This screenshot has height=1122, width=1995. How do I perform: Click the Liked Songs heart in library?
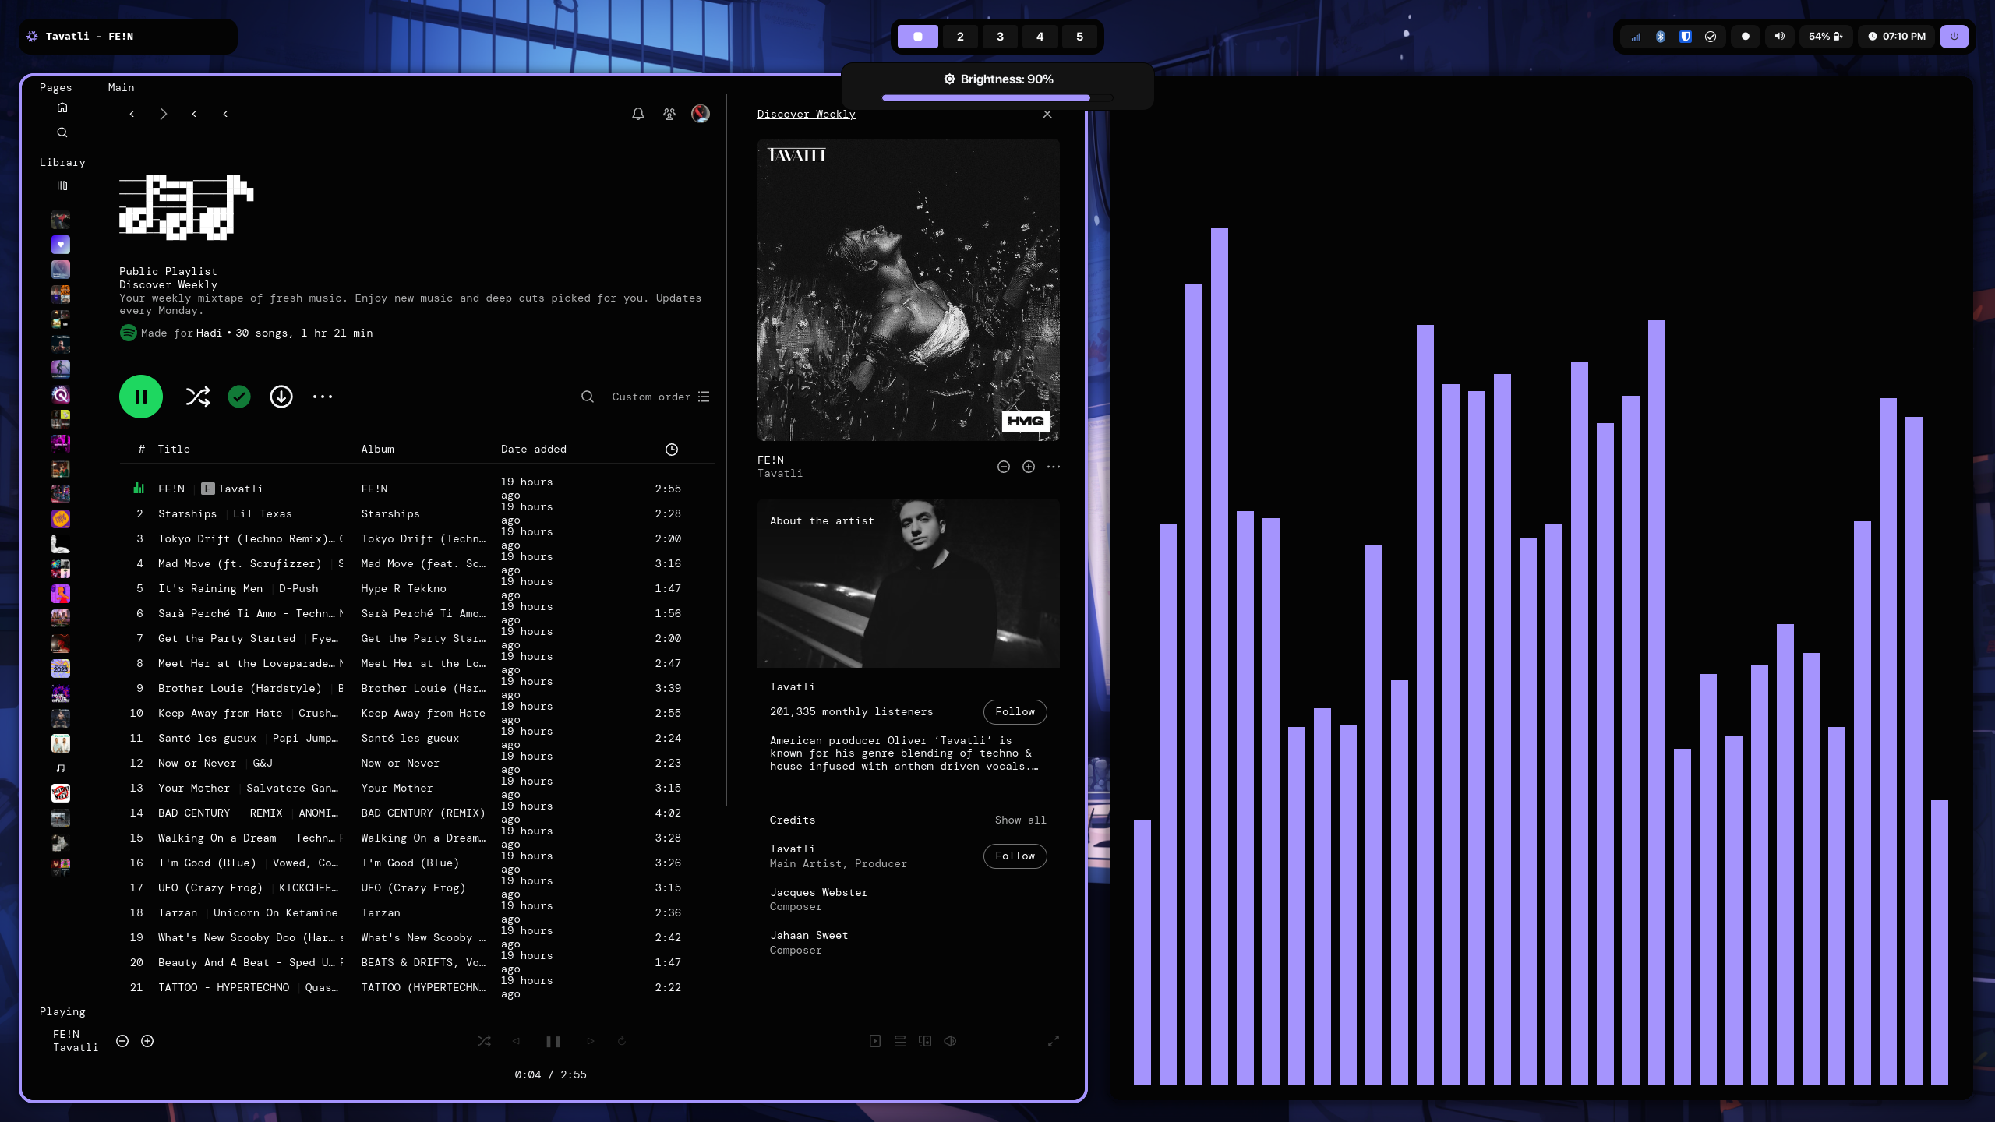click(x=61, y=245)
